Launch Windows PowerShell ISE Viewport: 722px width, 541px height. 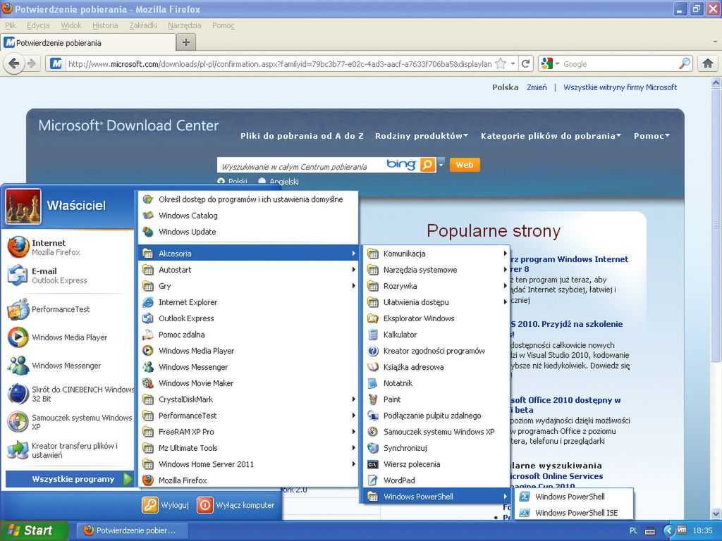(575, 513)
